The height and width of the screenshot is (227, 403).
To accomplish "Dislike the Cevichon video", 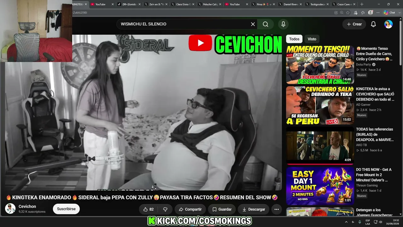I will coord(165,209).
